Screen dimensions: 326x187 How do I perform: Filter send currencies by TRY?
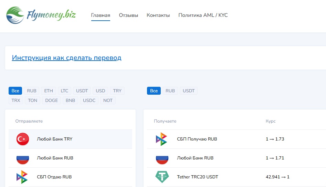[x=117, y=91]
